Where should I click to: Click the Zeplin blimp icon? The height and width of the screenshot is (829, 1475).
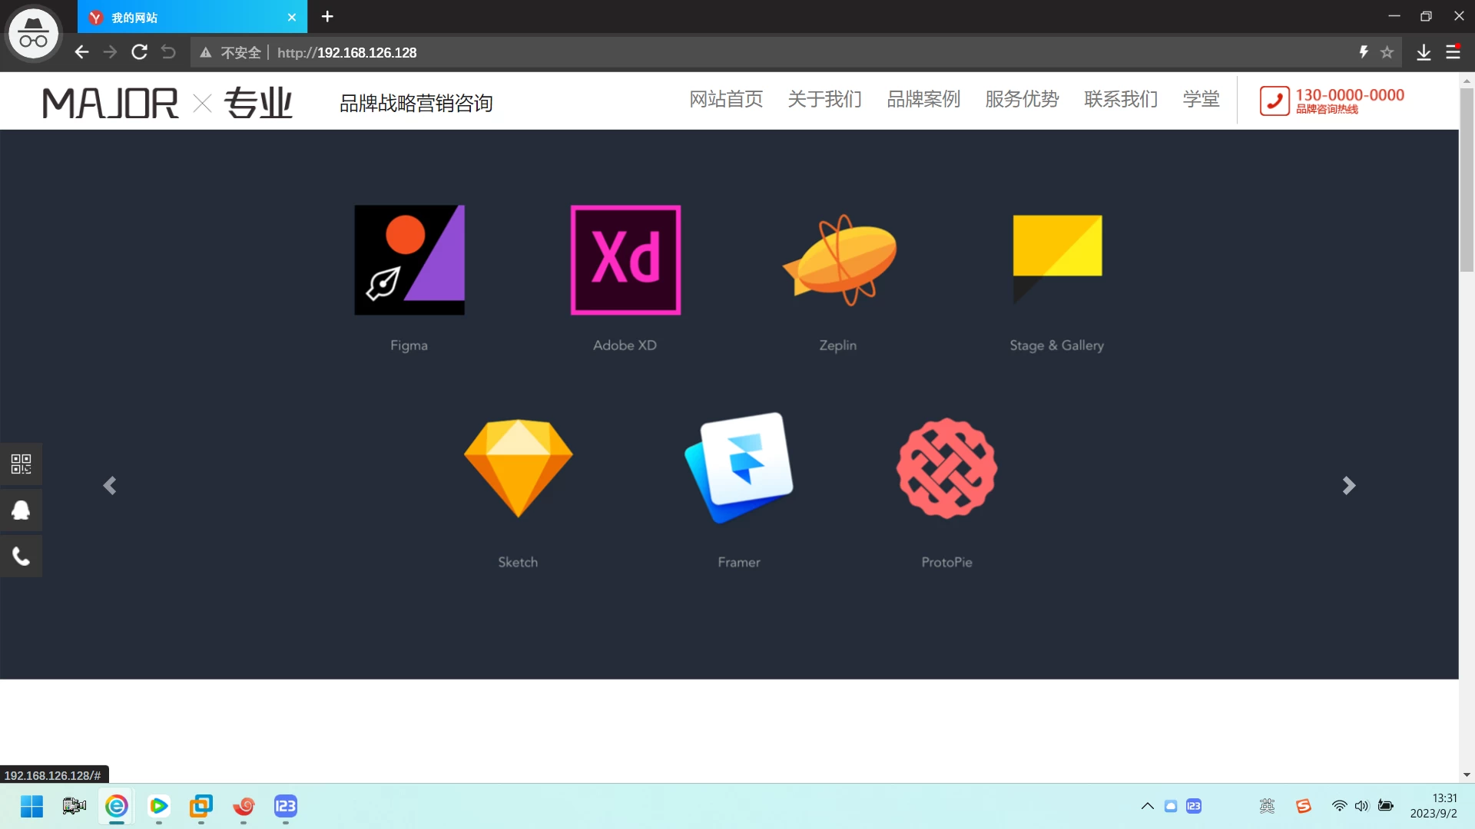840,259
